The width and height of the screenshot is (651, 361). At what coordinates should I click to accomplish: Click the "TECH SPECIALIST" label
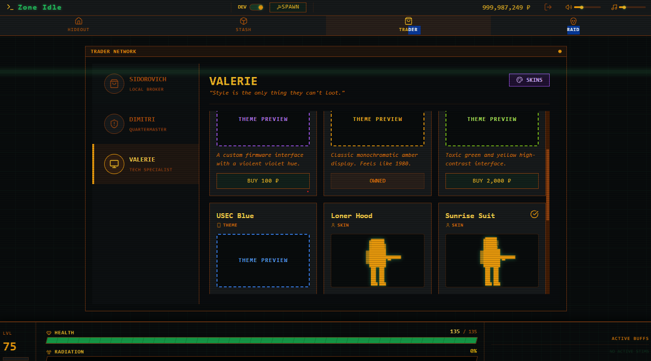(151, 170)
